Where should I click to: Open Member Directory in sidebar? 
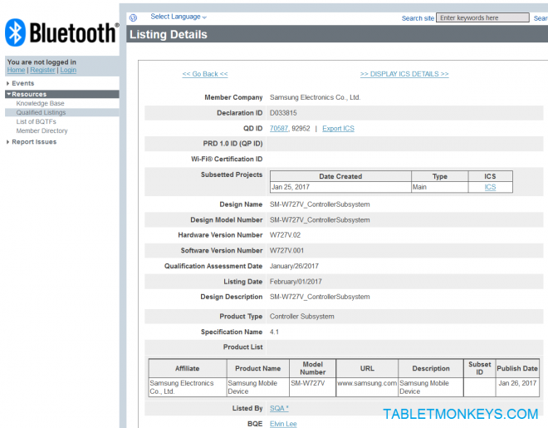pyautogui.click(x=42, y=130)
